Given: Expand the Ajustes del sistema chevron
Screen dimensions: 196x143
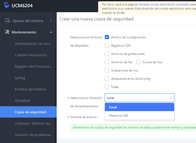Looking at the screenshot, I should pos(51,21).
